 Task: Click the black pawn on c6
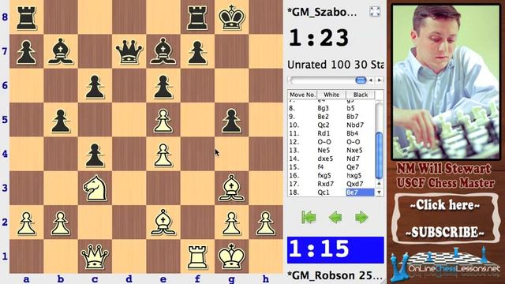(x=95, y=86)
